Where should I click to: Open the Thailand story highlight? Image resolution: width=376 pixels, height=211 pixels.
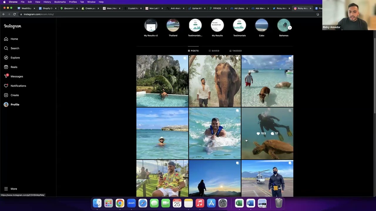click(x=173, y=26)
